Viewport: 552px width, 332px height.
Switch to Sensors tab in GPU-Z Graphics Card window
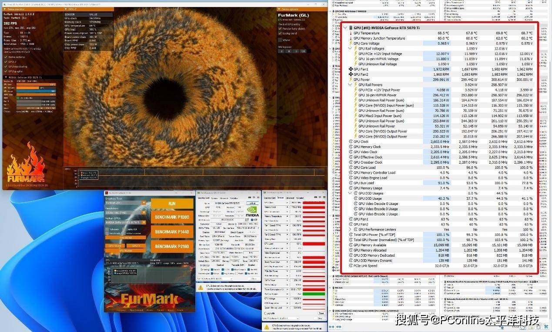[x=214, y=198]
